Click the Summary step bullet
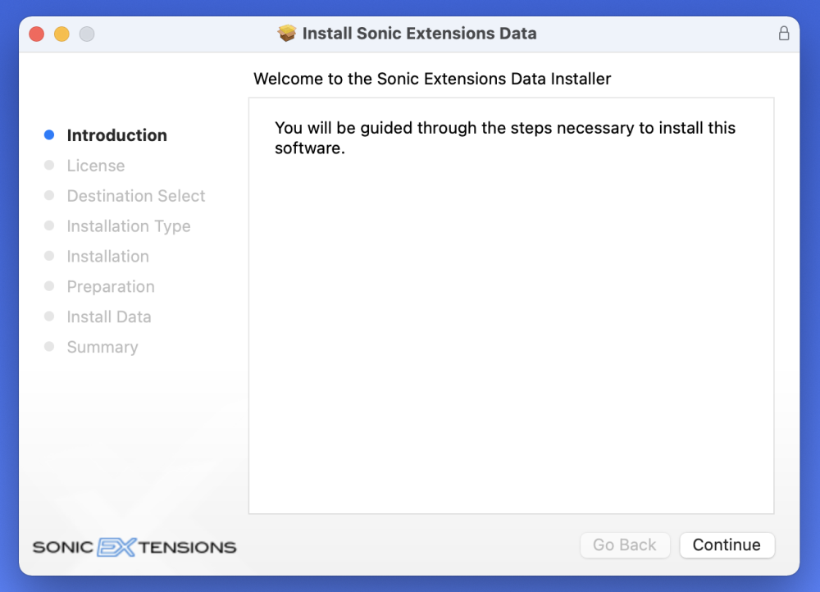Viewport: 820px width, 592px height. (x=49, y=347)
